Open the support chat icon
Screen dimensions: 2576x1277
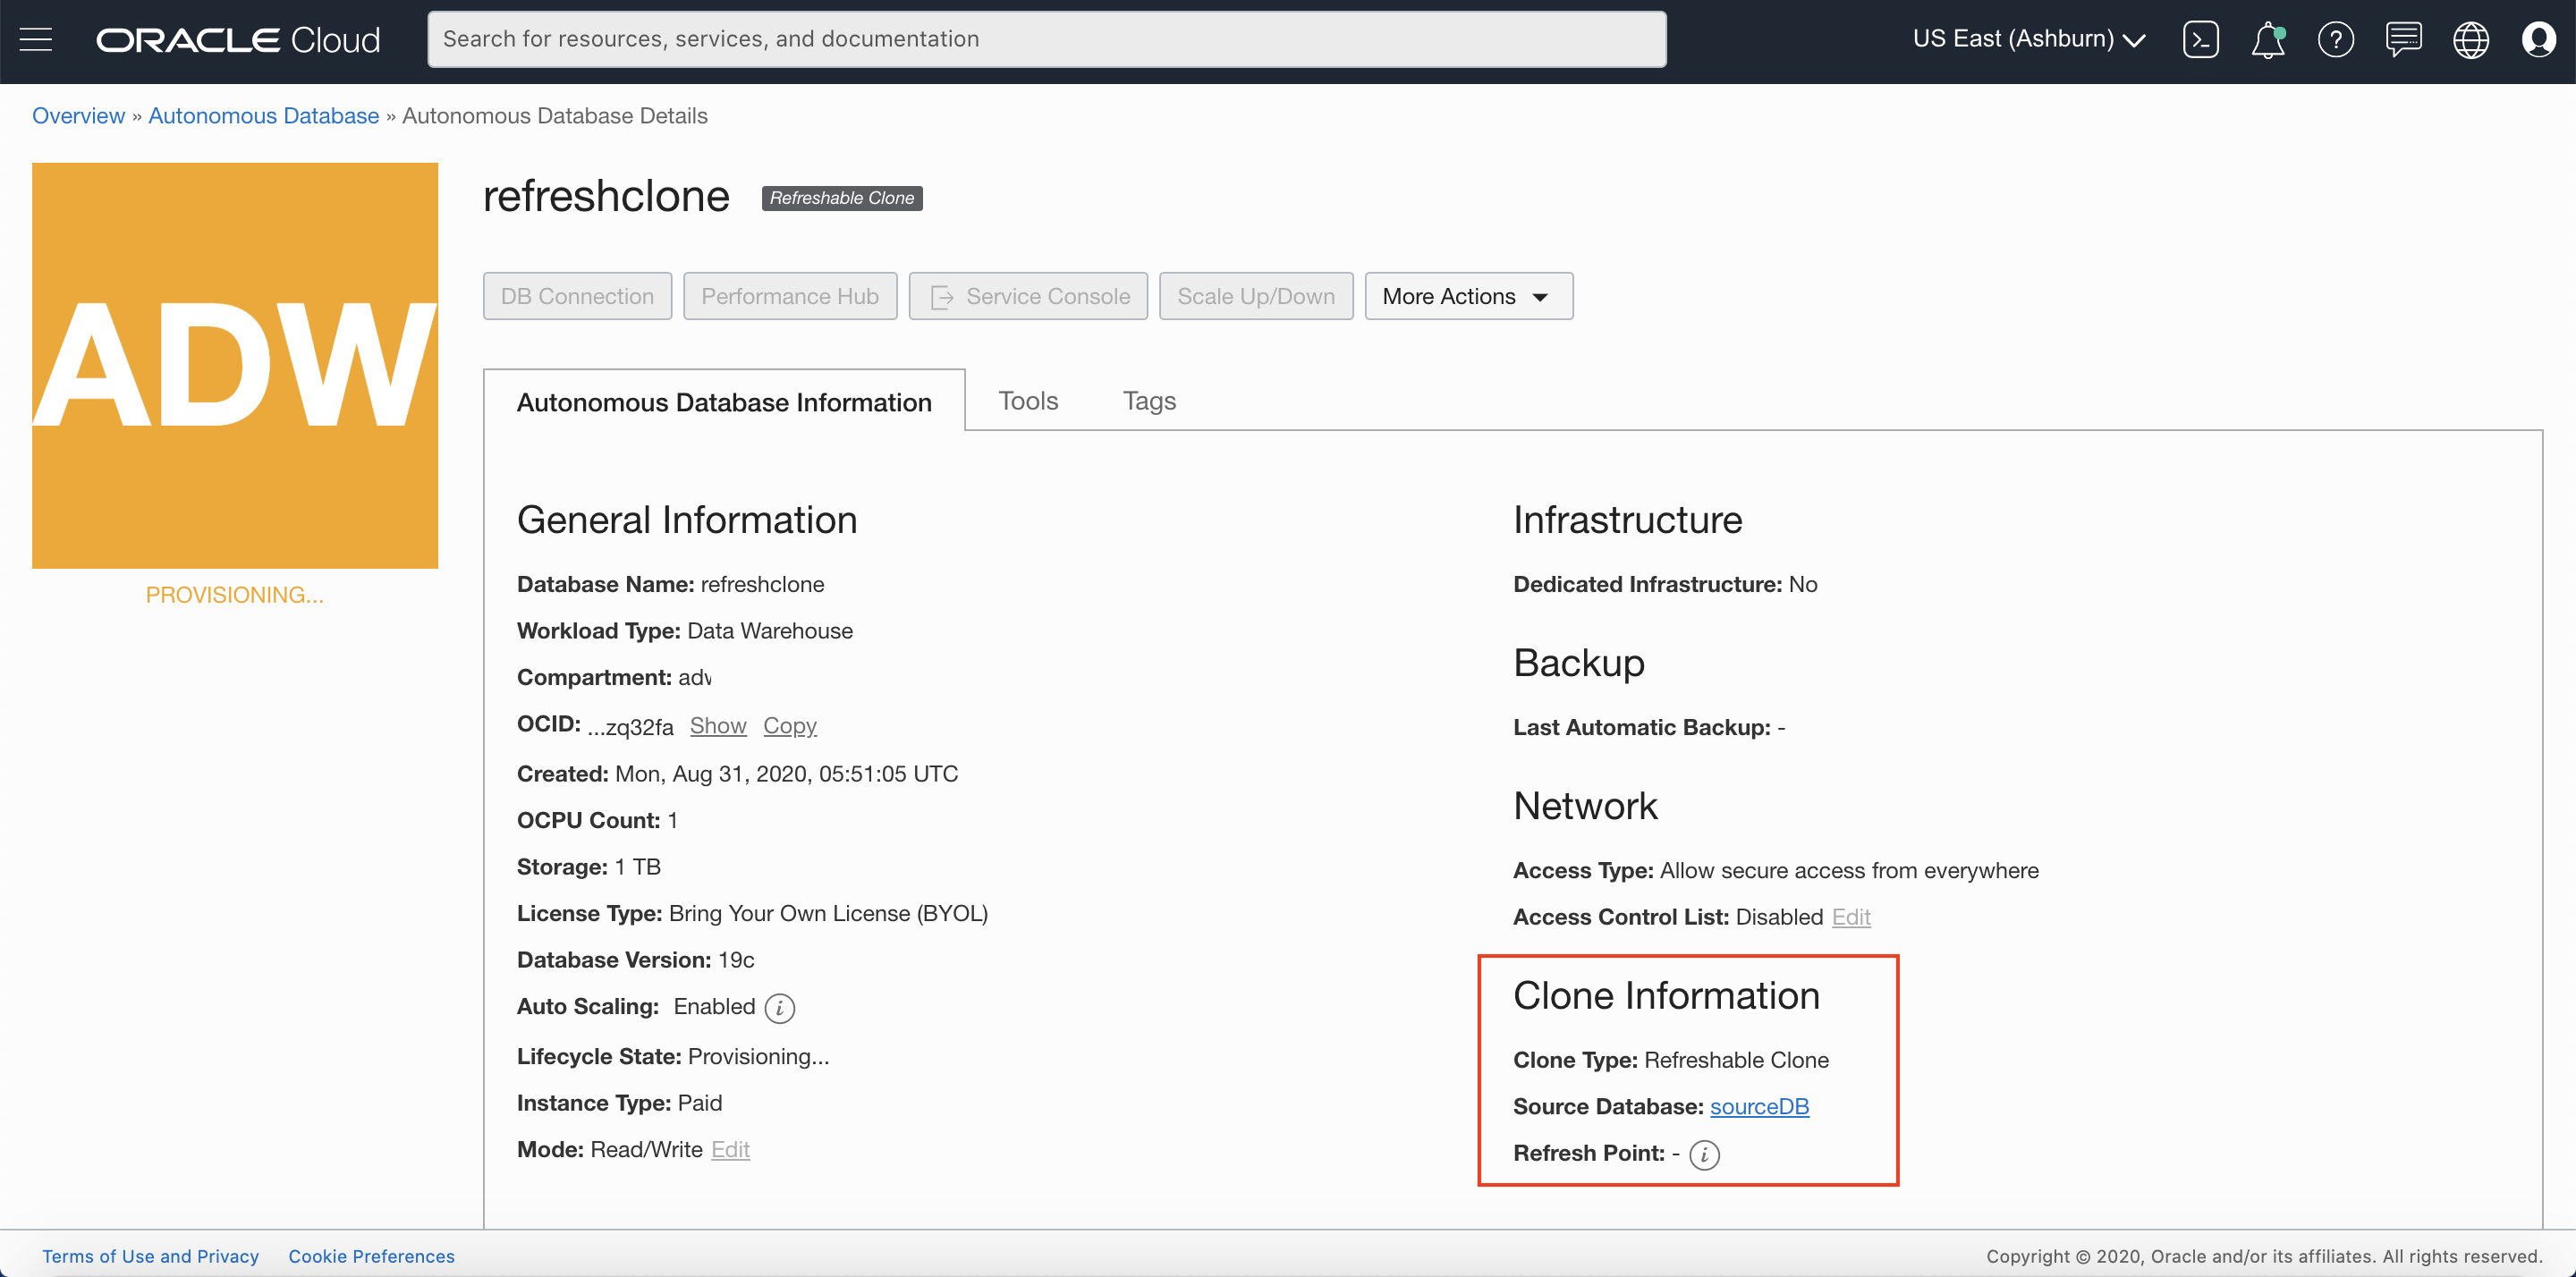pyautogui.click(x=2403, y=39)
